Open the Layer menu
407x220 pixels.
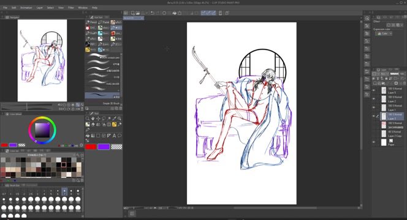[x=40, y=8]
